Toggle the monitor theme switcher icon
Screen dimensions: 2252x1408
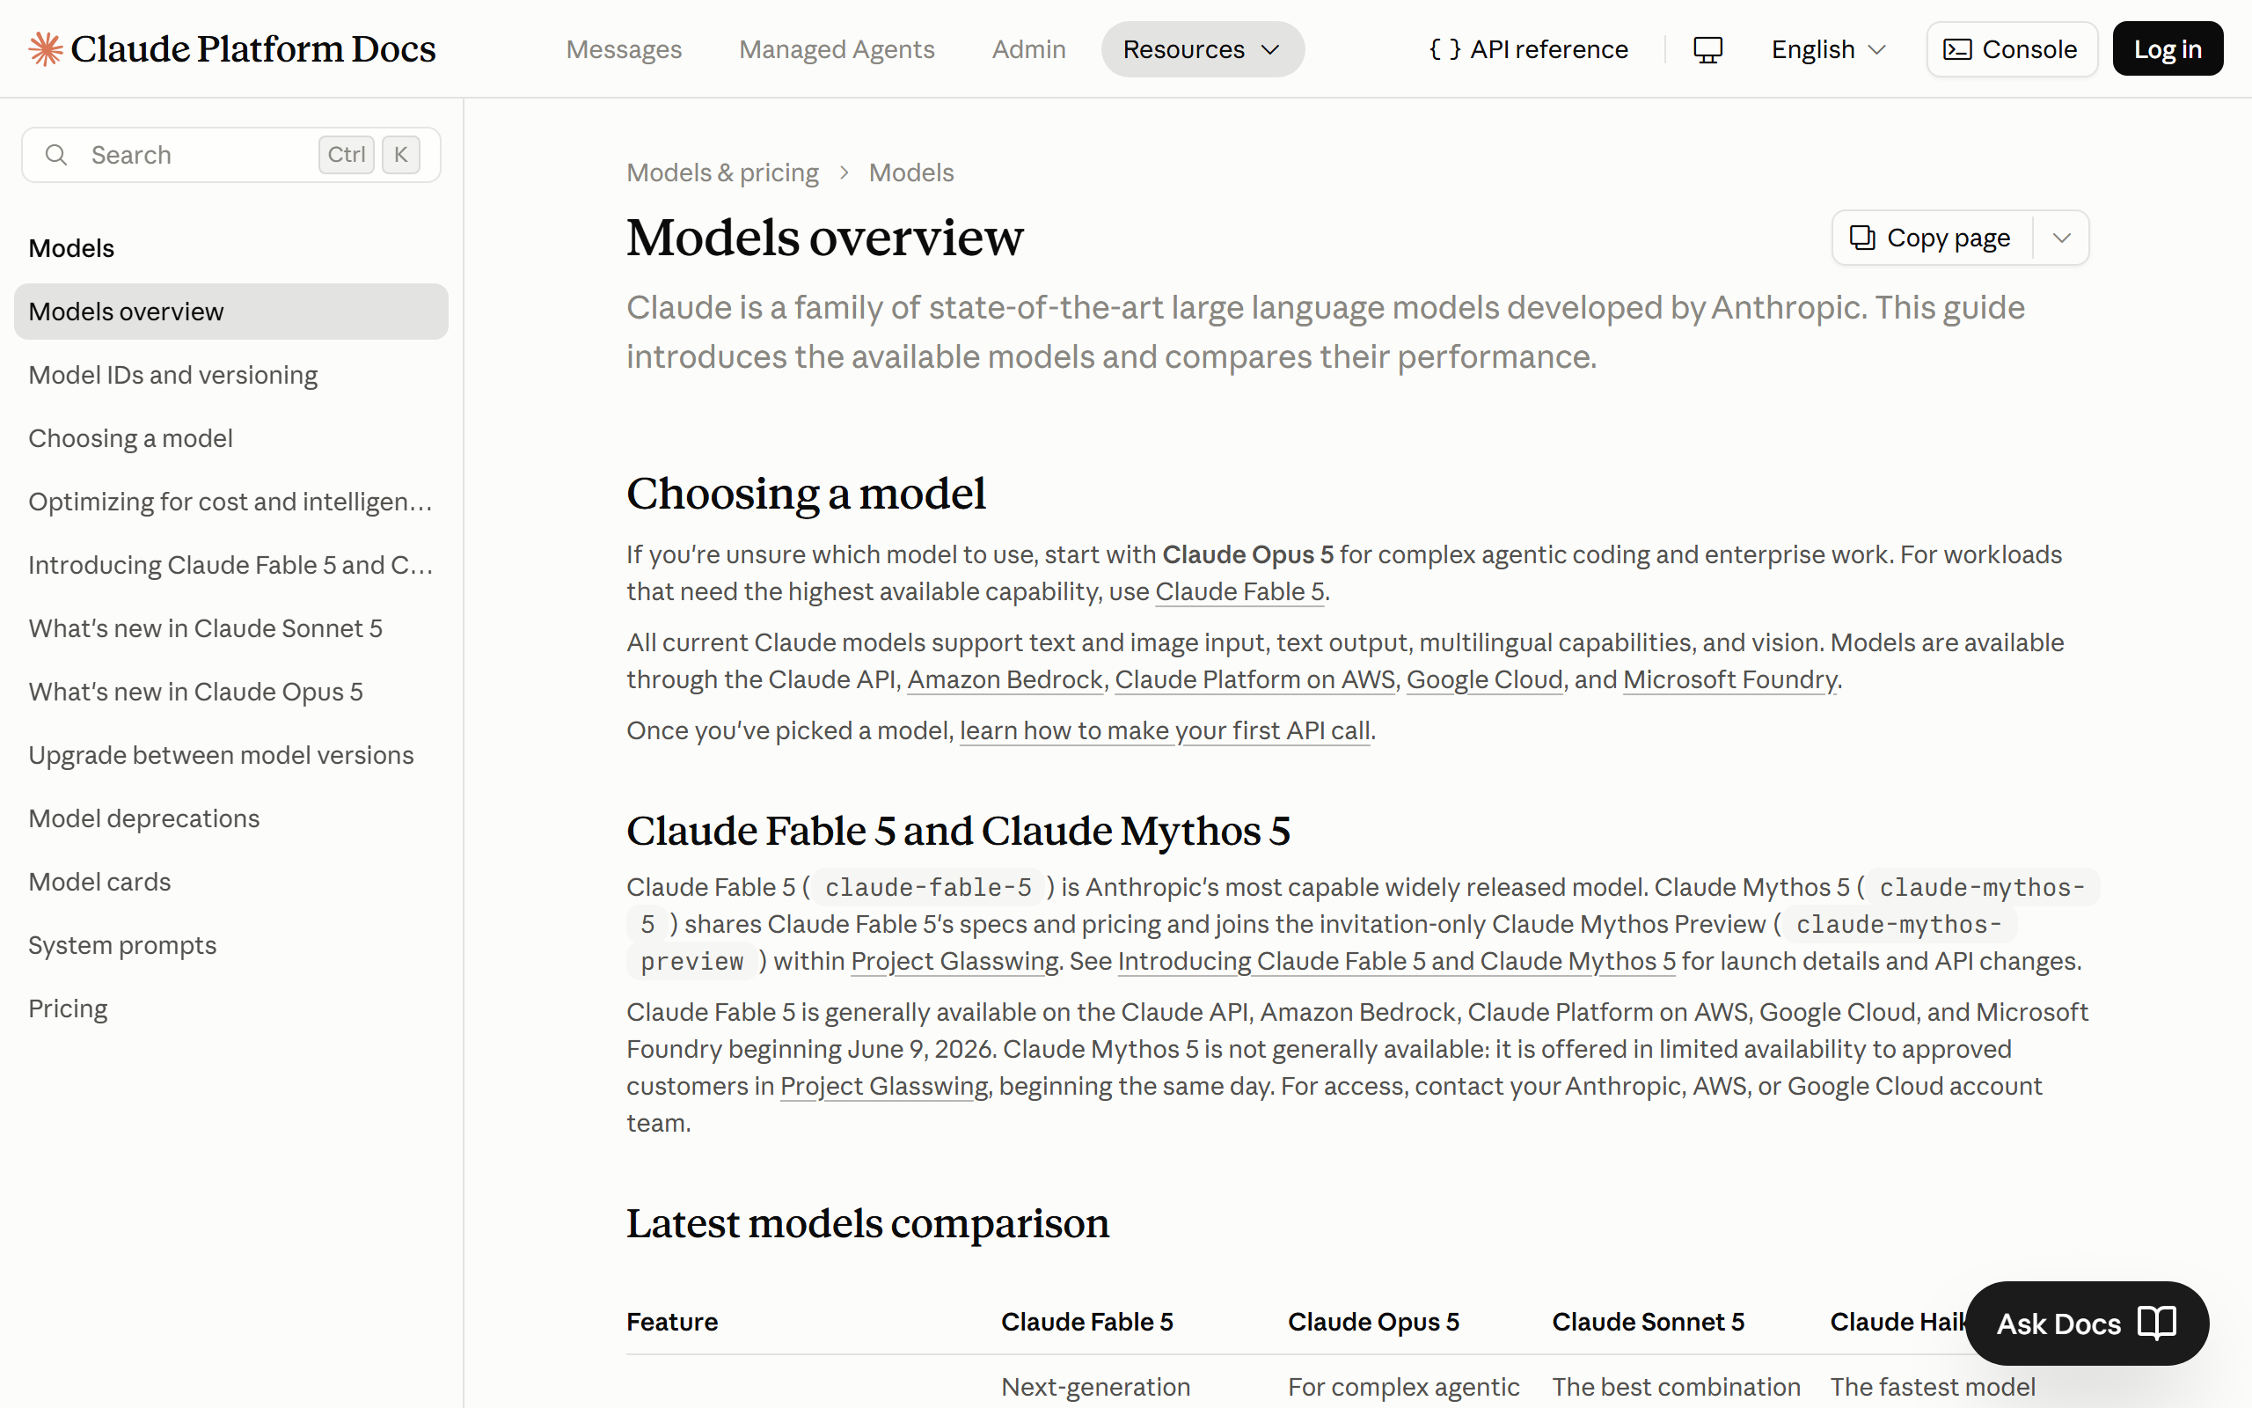tap(1707, 49)
